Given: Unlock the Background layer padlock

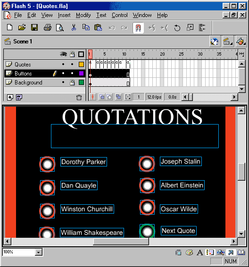Looking at the screenshot, I should 72,83.
